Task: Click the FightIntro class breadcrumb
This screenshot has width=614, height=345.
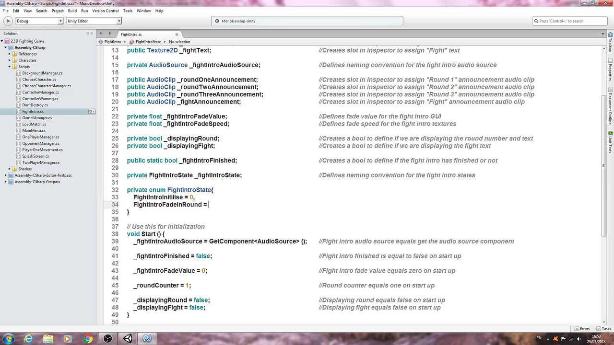Action: [x=110, y=42]
